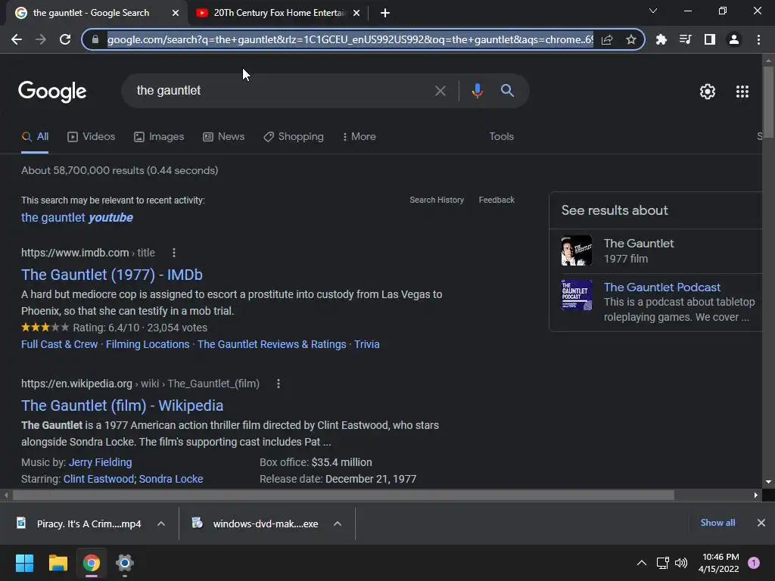Toggle the browser side panel icon

click(710, 39)
